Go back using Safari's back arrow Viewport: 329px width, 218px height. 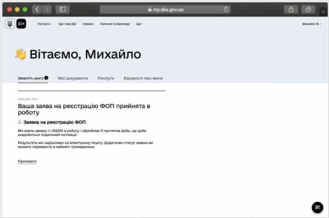pyautogui.click(x=37, y=9)
